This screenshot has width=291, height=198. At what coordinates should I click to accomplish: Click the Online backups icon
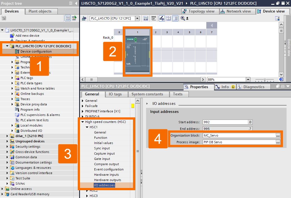17,94
